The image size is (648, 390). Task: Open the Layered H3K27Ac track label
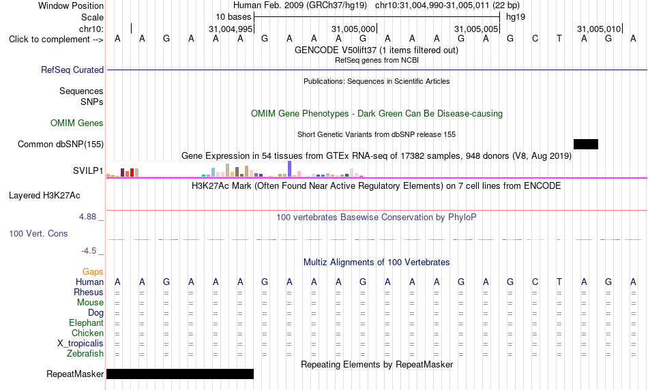44,196
